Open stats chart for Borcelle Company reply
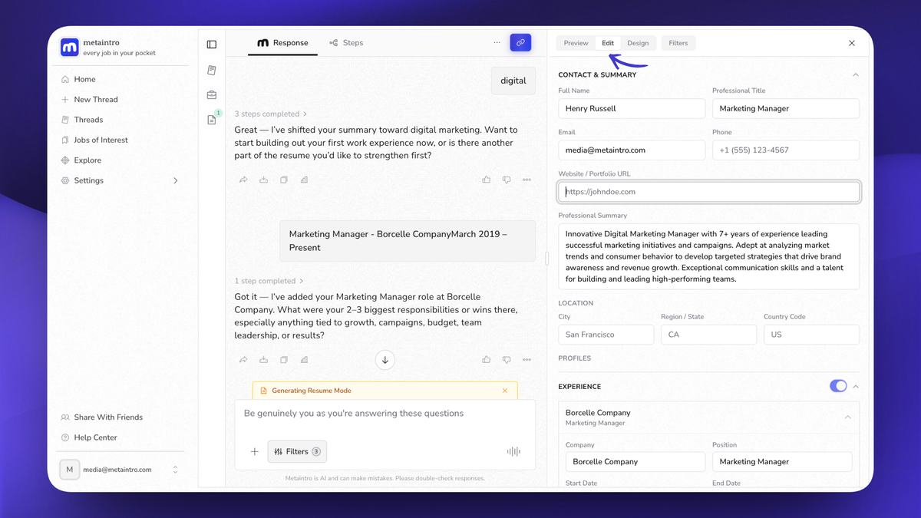The image size is (921, 518). (305, 359)
